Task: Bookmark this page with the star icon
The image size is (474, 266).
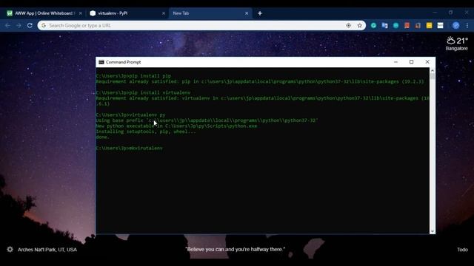Action: pyautogui.click(x=359, y=26)
